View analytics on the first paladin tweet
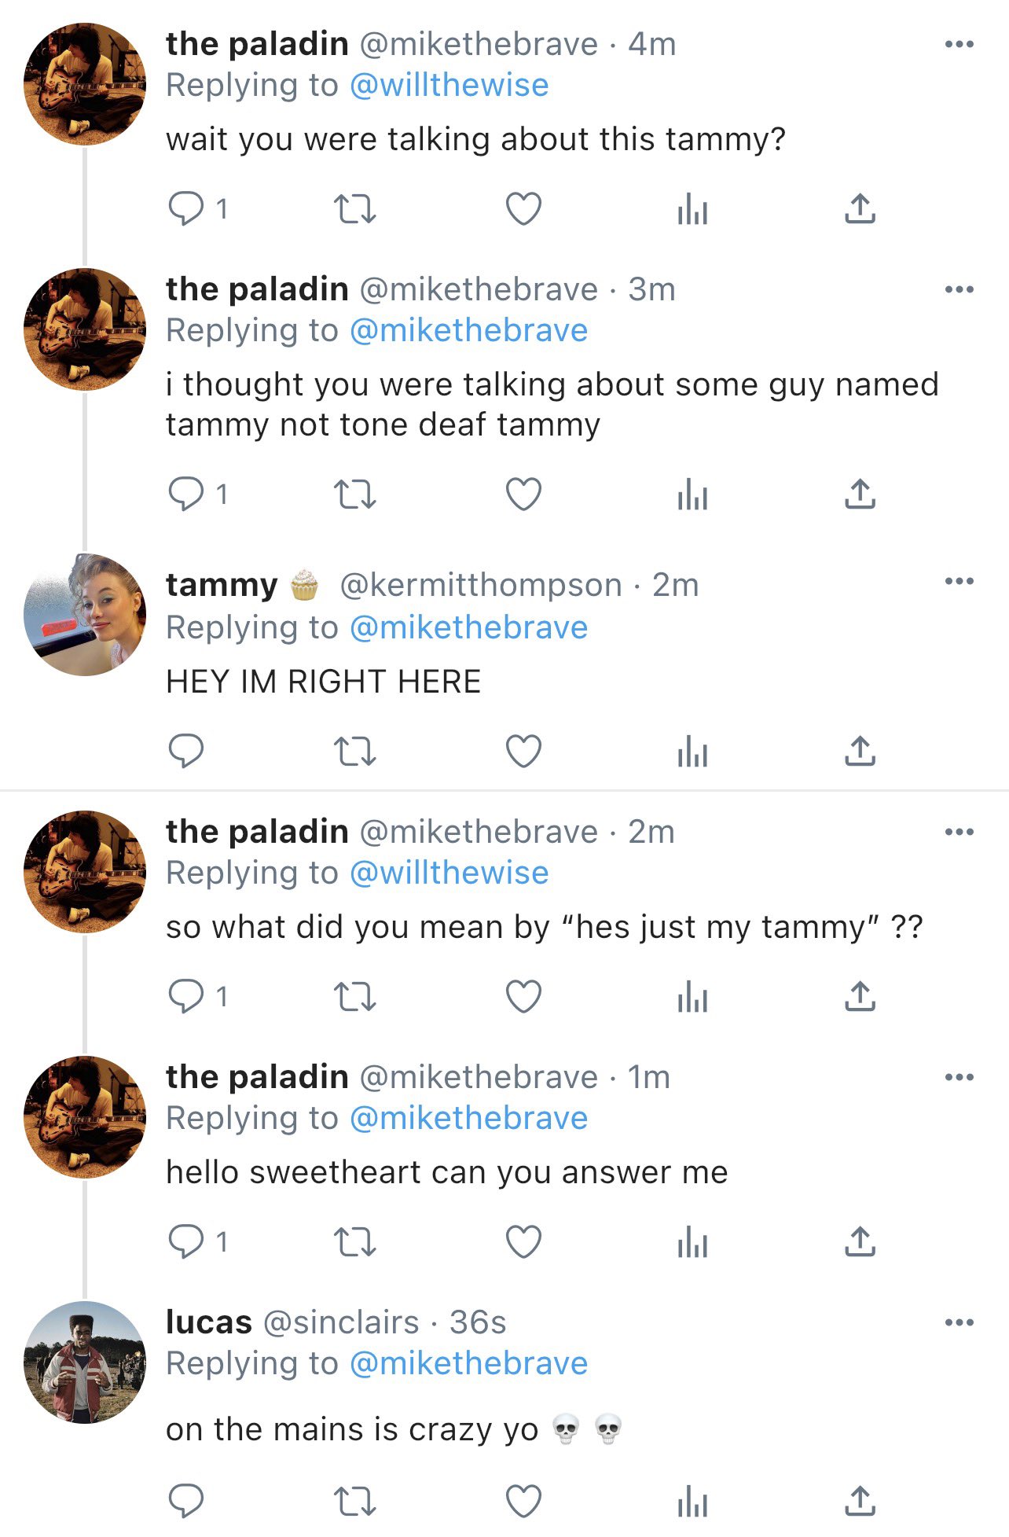 point(692,209)
